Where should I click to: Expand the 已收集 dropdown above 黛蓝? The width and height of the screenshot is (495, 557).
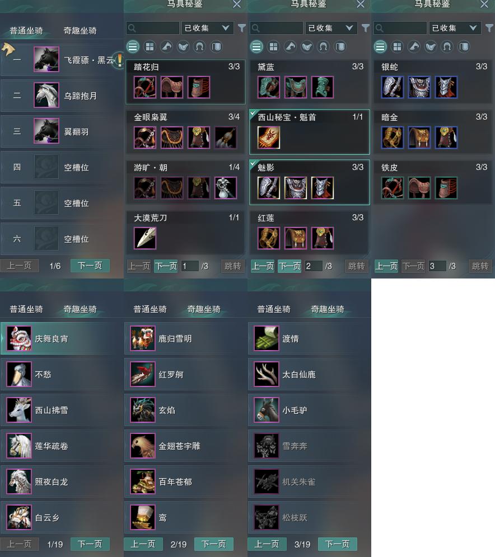click(331, 28)
